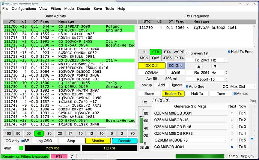Click the Log QSO button
This screenshot has width=259, height=160.
point(44,141)
